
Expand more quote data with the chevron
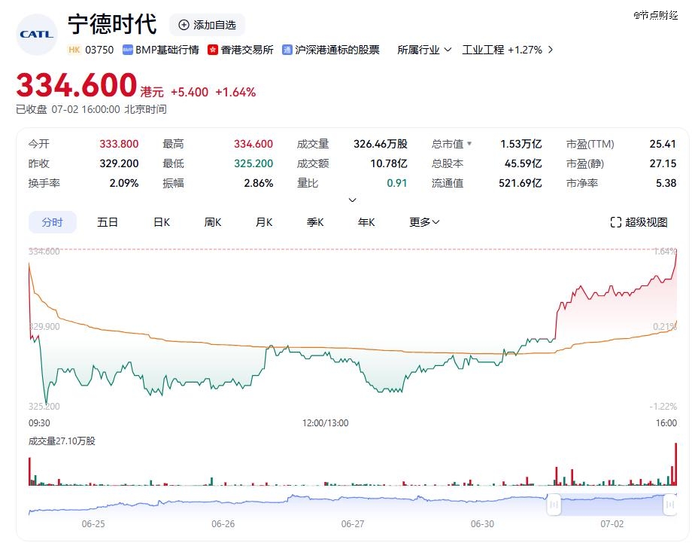click(352, 200)
